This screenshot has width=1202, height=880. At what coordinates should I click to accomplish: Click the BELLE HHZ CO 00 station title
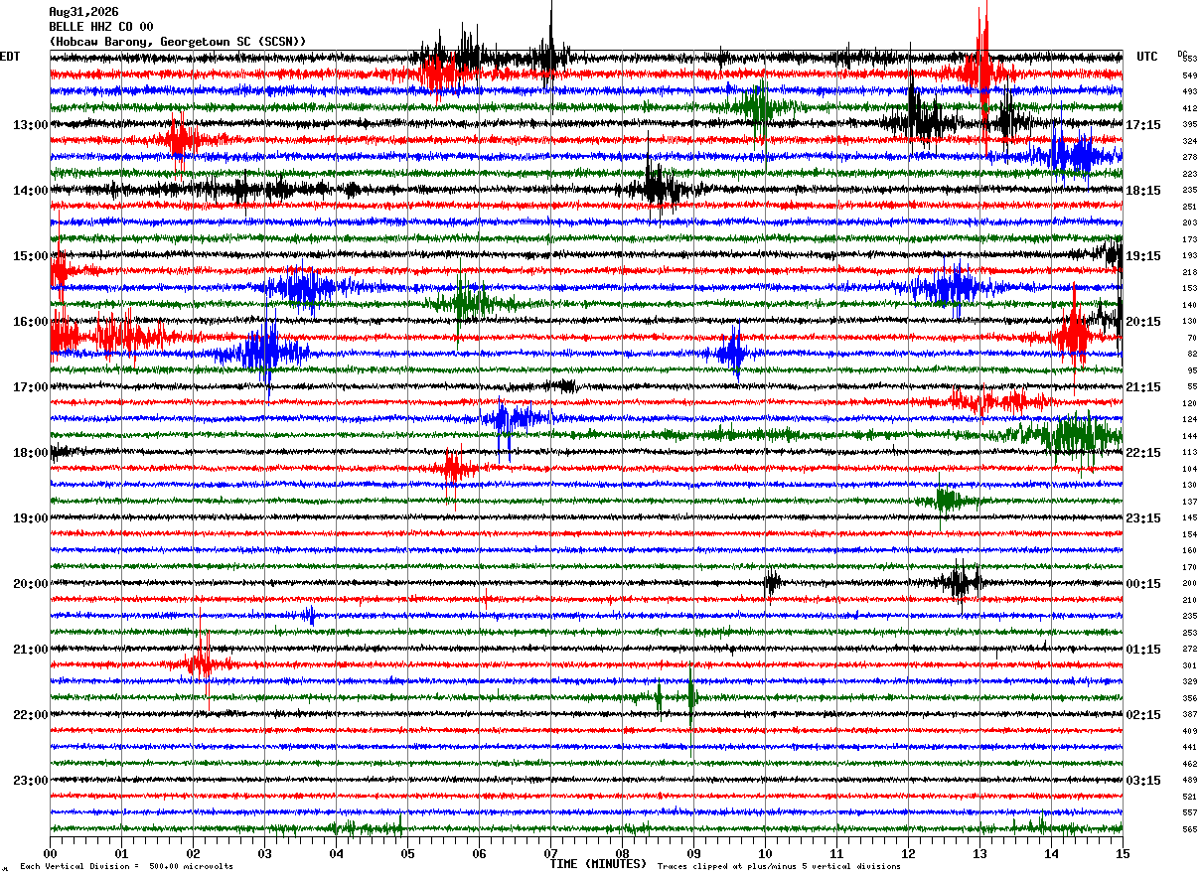[x=101, y=27]
